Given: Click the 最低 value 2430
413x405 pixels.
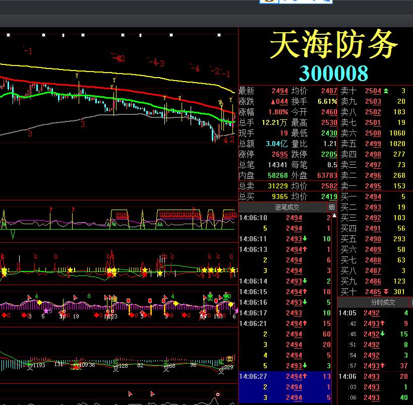Looking at the screenshot, I should [x=329, y=133].
